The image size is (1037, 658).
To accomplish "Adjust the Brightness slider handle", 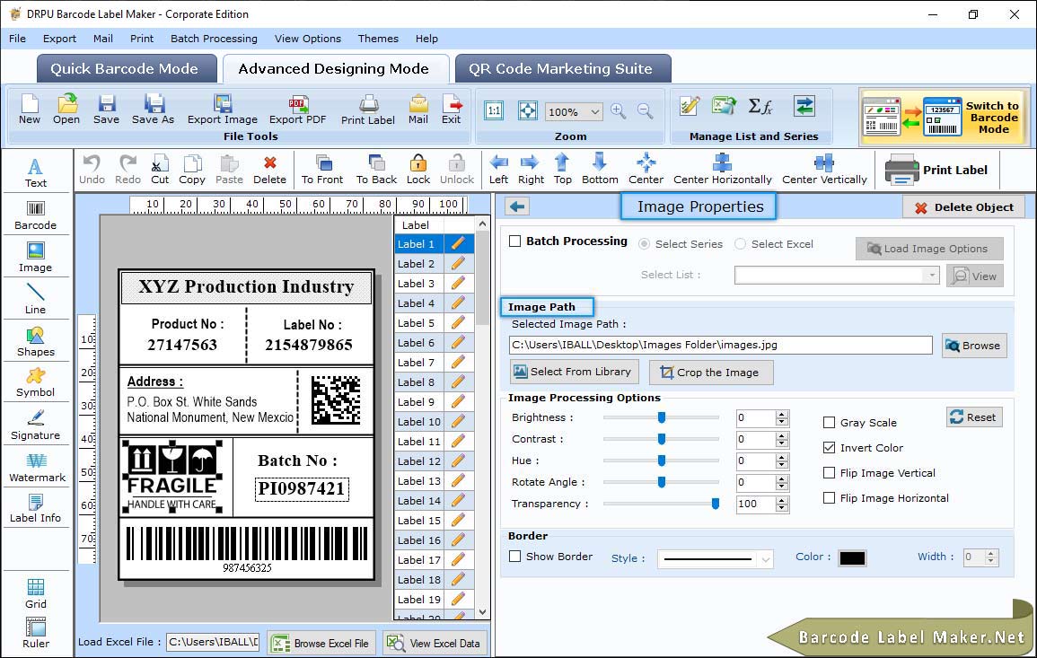I will click(662, 417).
